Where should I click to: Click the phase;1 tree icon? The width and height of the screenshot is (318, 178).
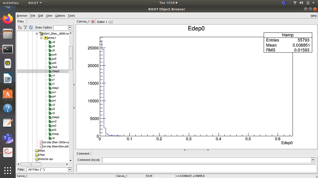[46, 38]
